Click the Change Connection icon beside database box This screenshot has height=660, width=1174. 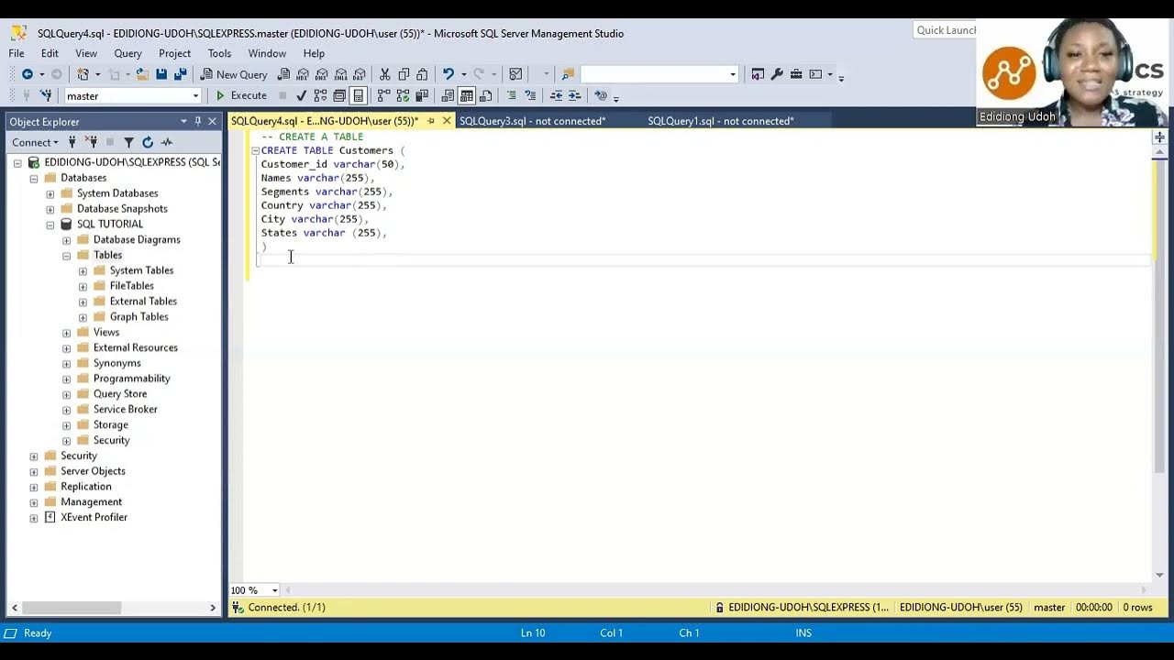click(46, 95)
